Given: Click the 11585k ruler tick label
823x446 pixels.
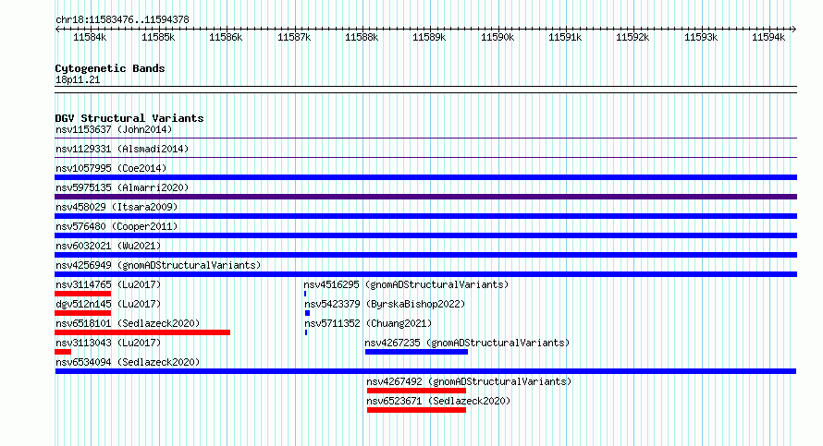Looking at the screenshot, I should [x=158, y=37].
